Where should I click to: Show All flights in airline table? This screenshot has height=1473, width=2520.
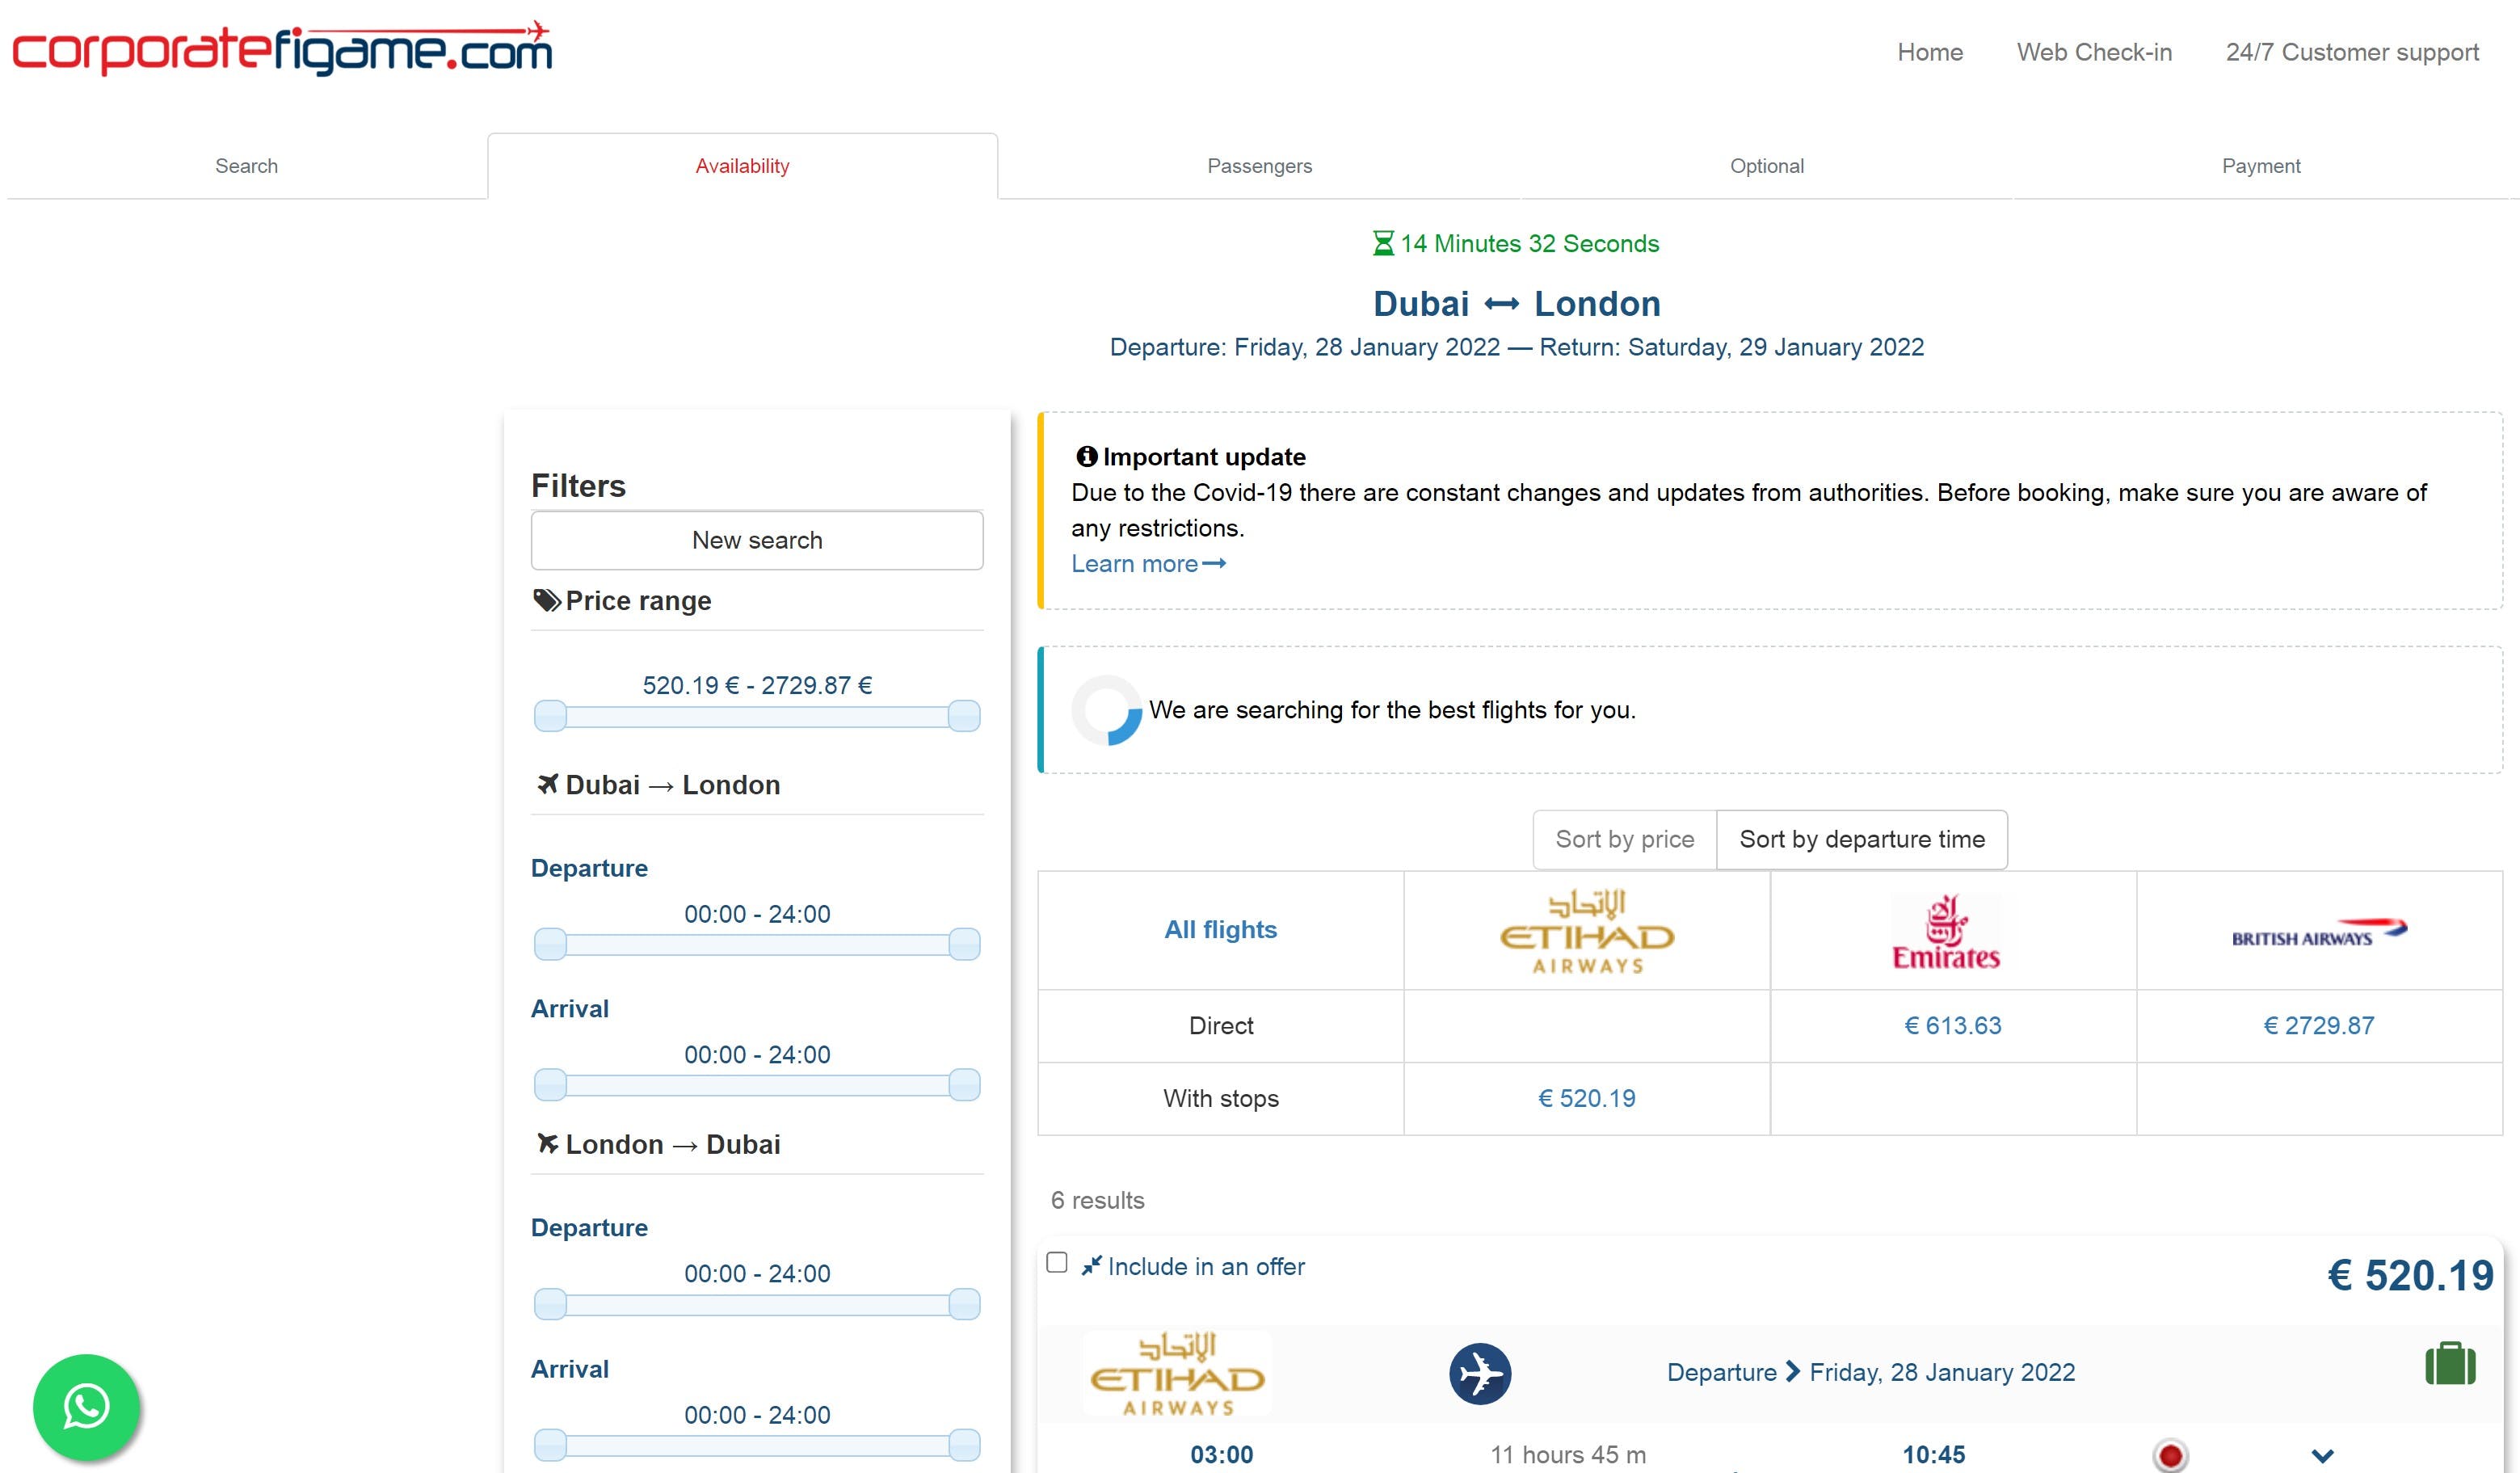click(1220, 930)
